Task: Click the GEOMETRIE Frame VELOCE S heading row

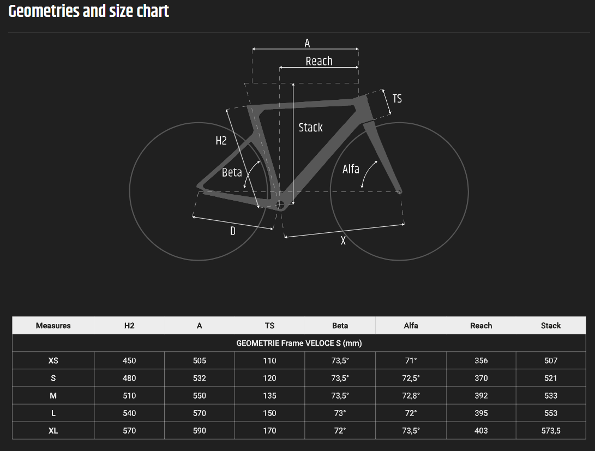Action: pyautogui.click(x=299, y=343)
